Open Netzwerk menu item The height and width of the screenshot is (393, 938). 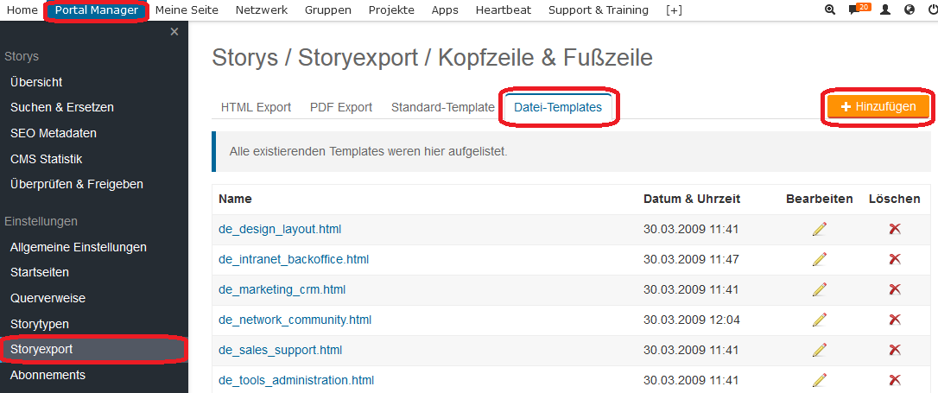coord(262,10)
